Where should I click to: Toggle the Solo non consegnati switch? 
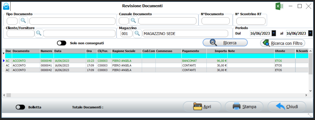tap(62, 43)
